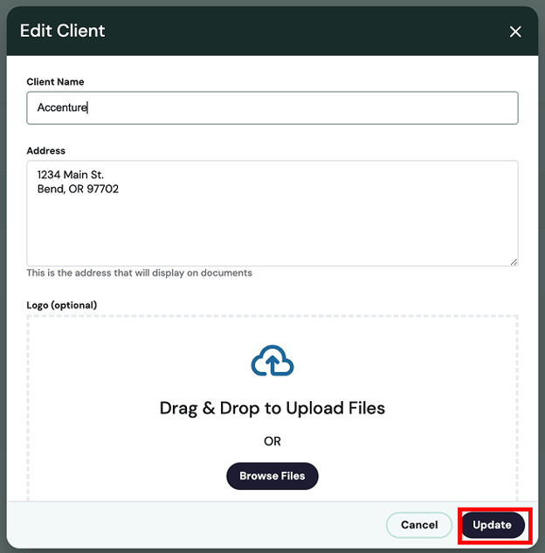Focus the Address text area's empty space

pos(272,229)
